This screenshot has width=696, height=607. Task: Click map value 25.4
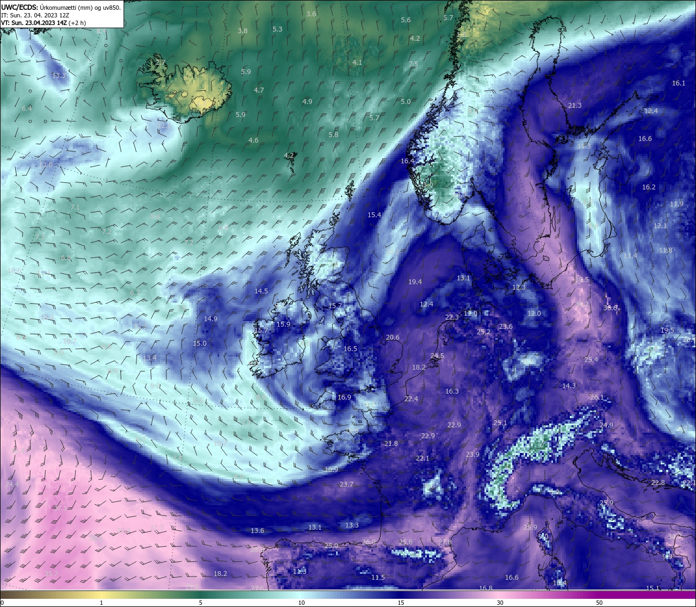click(591, 359)
